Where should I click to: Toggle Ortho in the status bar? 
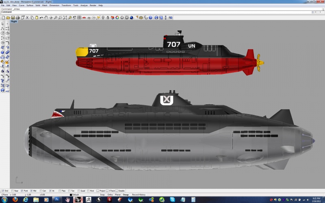pos(110,195)
